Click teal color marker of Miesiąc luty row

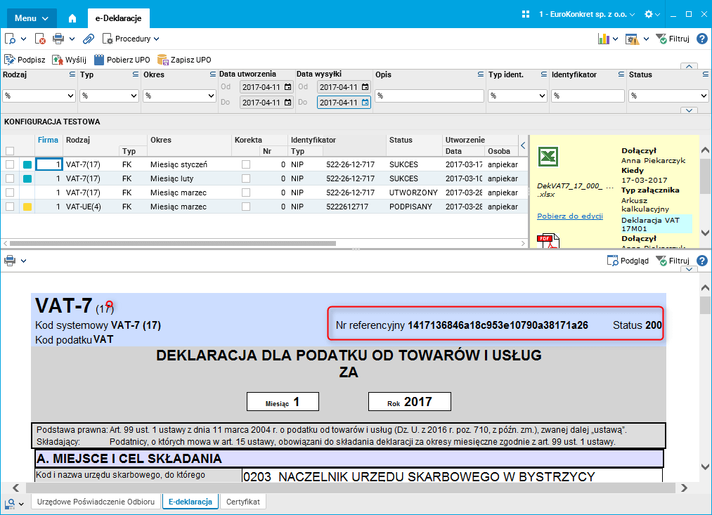27,178
